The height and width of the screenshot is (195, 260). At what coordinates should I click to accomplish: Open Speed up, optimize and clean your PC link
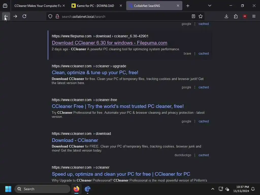coord(121,174)
